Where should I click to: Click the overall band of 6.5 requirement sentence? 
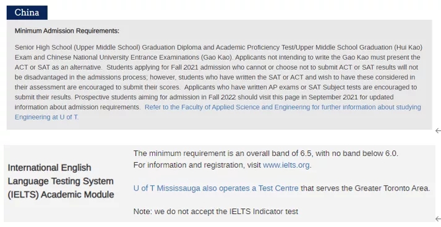266,154
